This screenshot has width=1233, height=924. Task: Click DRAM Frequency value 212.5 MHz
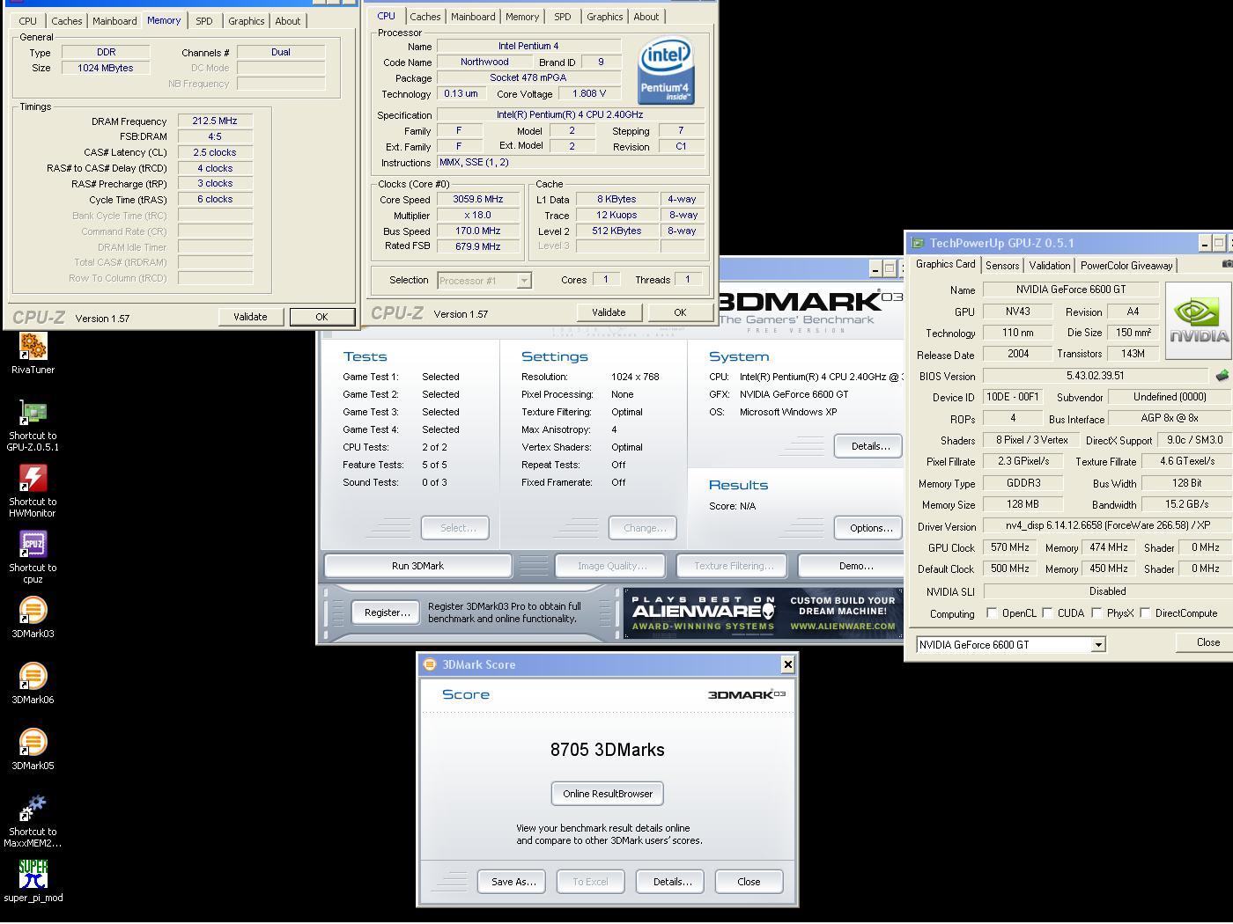(x=215, y=121)
